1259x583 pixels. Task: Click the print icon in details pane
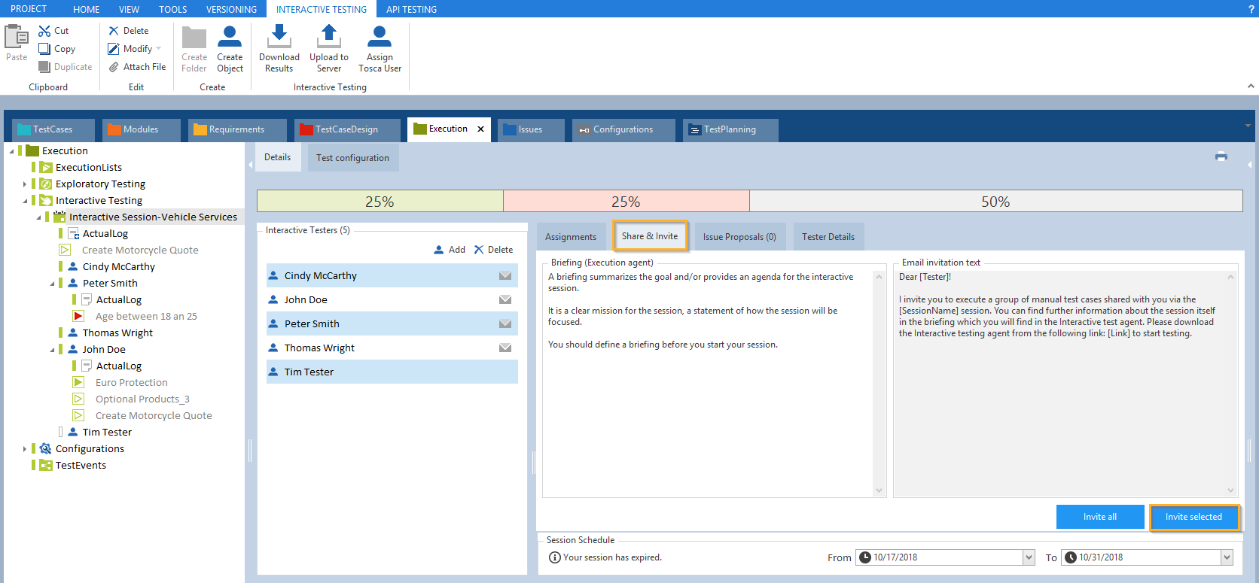1221,156
